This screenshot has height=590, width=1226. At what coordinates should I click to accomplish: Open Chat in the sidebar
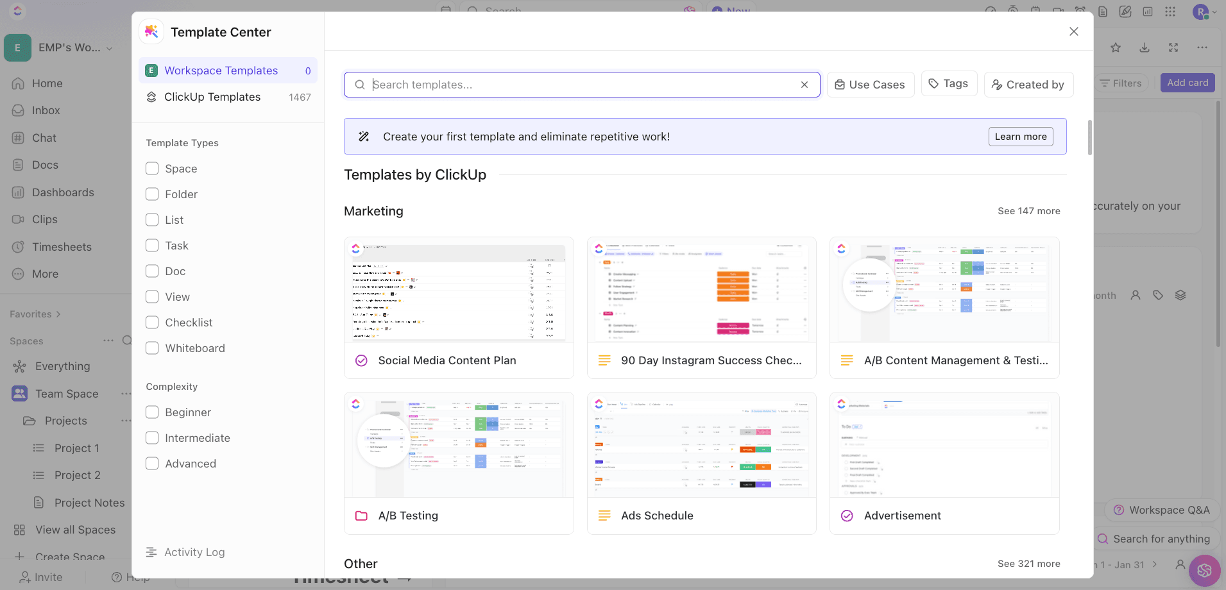click(x=35, y=138)
